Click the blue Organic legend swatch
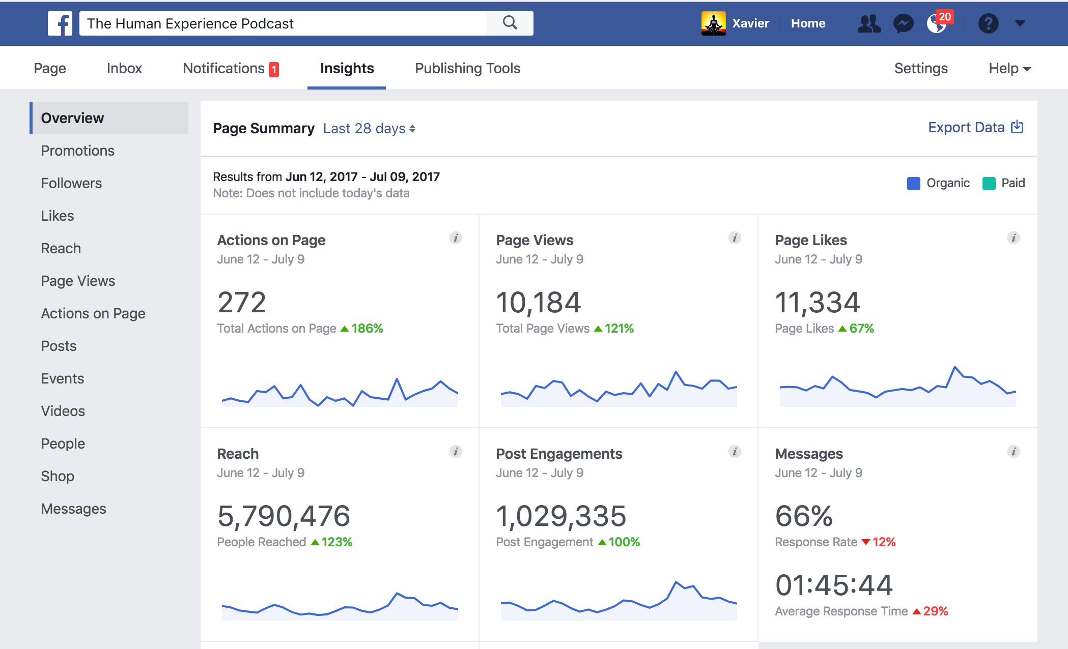 click(x=914, y=183)
